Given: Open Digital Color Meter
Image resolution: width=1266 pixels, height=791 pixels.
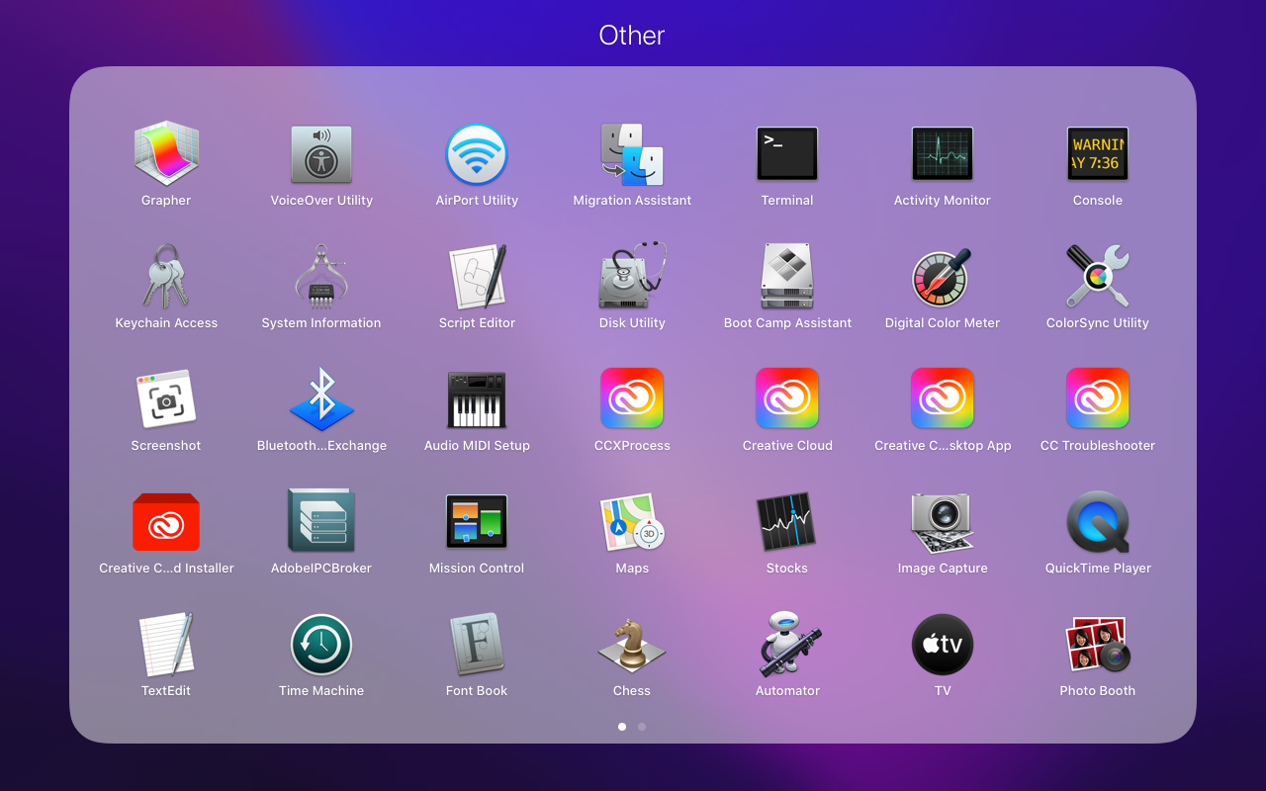Looking at the screenshot, I should (942, 277).
